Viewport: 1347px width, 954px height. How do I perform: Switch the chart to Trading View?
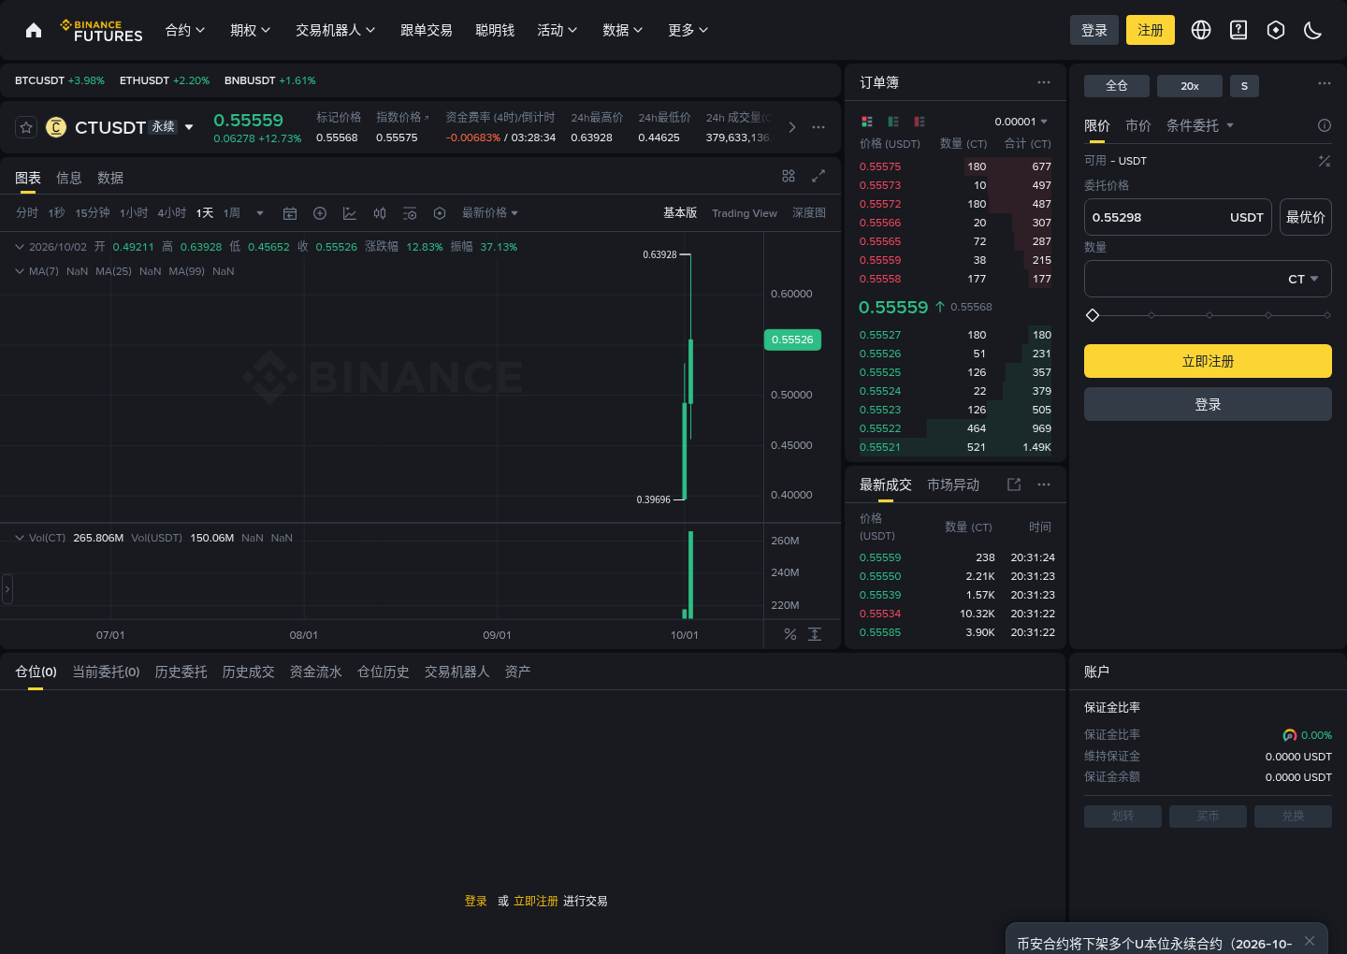pos(745,213)
